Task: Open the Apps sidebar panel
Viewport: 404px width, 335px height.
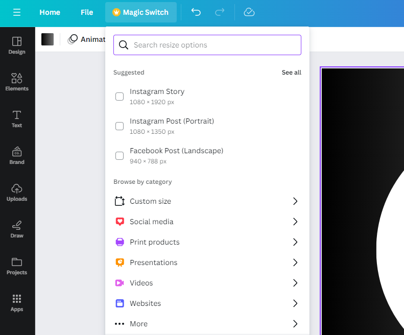Action: point(17,303)
